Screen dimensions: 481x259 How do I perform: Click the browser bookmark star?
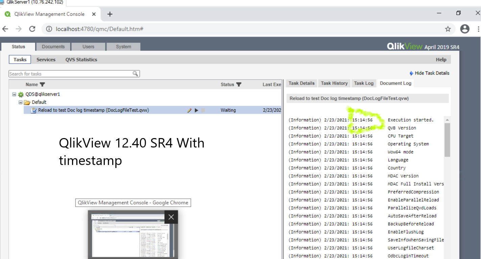[x=448, y=29]
